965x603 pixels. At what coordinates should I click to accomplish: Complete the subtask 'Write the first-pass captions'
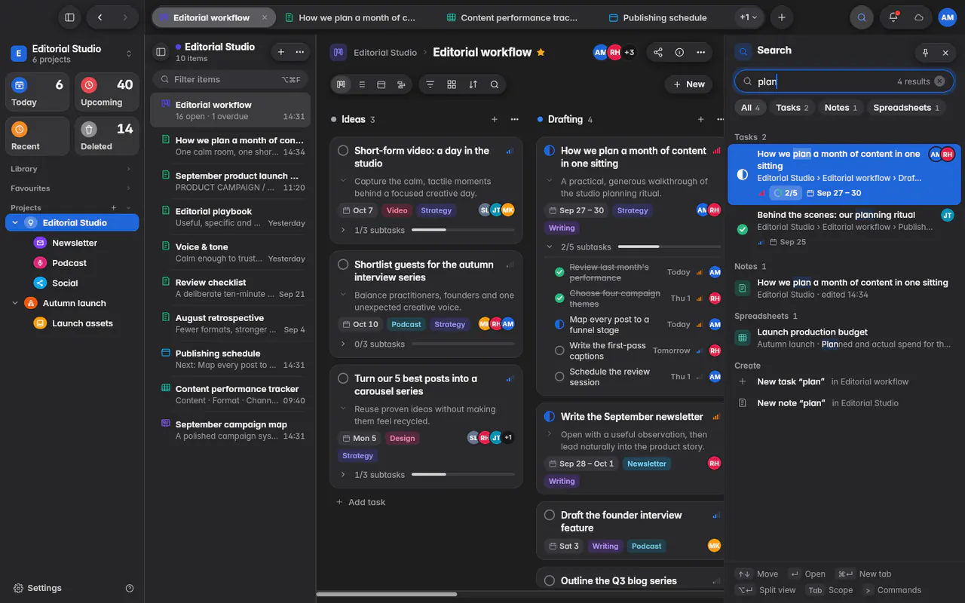[x=559, y=350]
